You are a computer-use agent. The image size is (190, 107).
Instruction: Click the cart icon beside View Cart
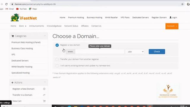pos(44,101)
